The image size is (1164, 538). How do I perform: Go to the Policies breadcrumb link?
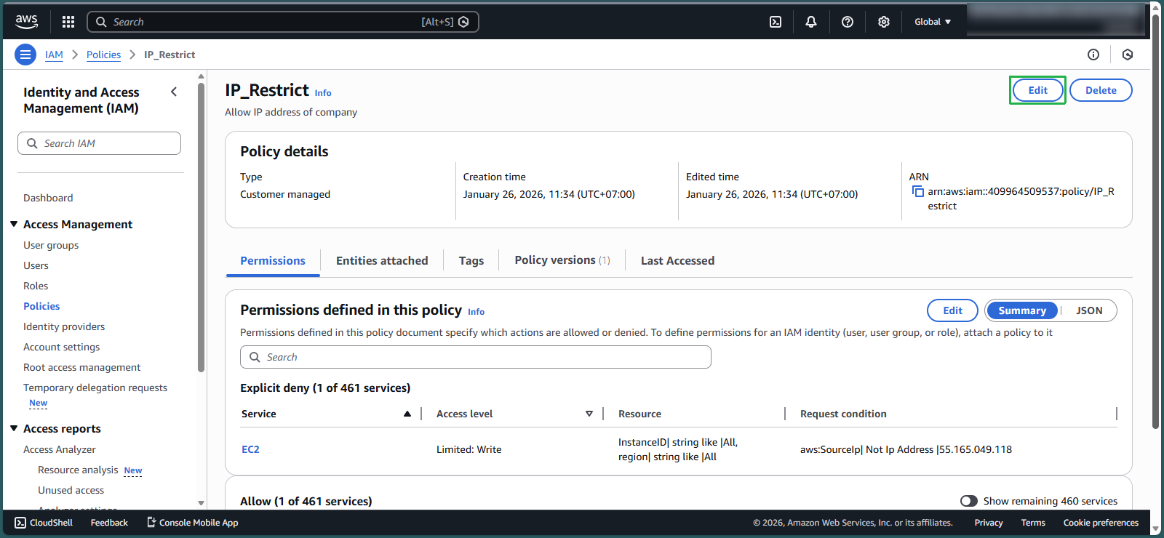point(103,55)
